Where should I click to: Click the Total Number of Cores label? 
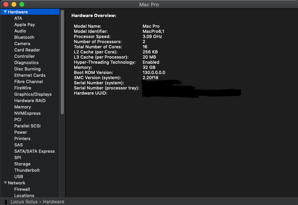click(x=98, y=47)
